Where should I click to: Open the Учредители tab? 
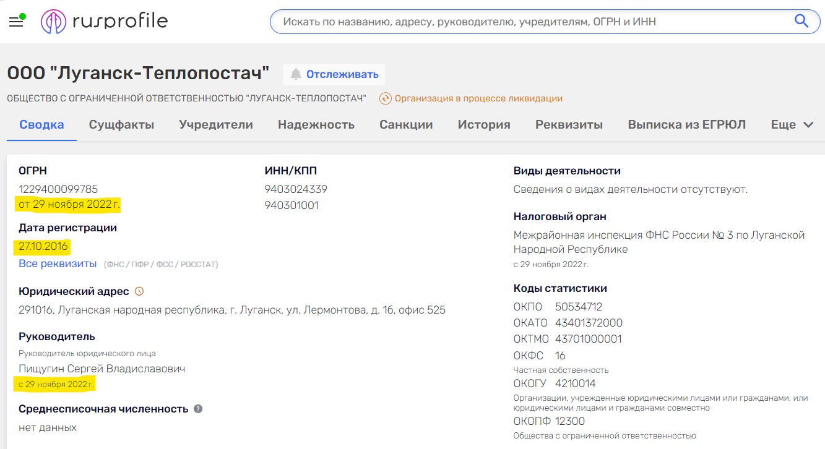point(216,124)
